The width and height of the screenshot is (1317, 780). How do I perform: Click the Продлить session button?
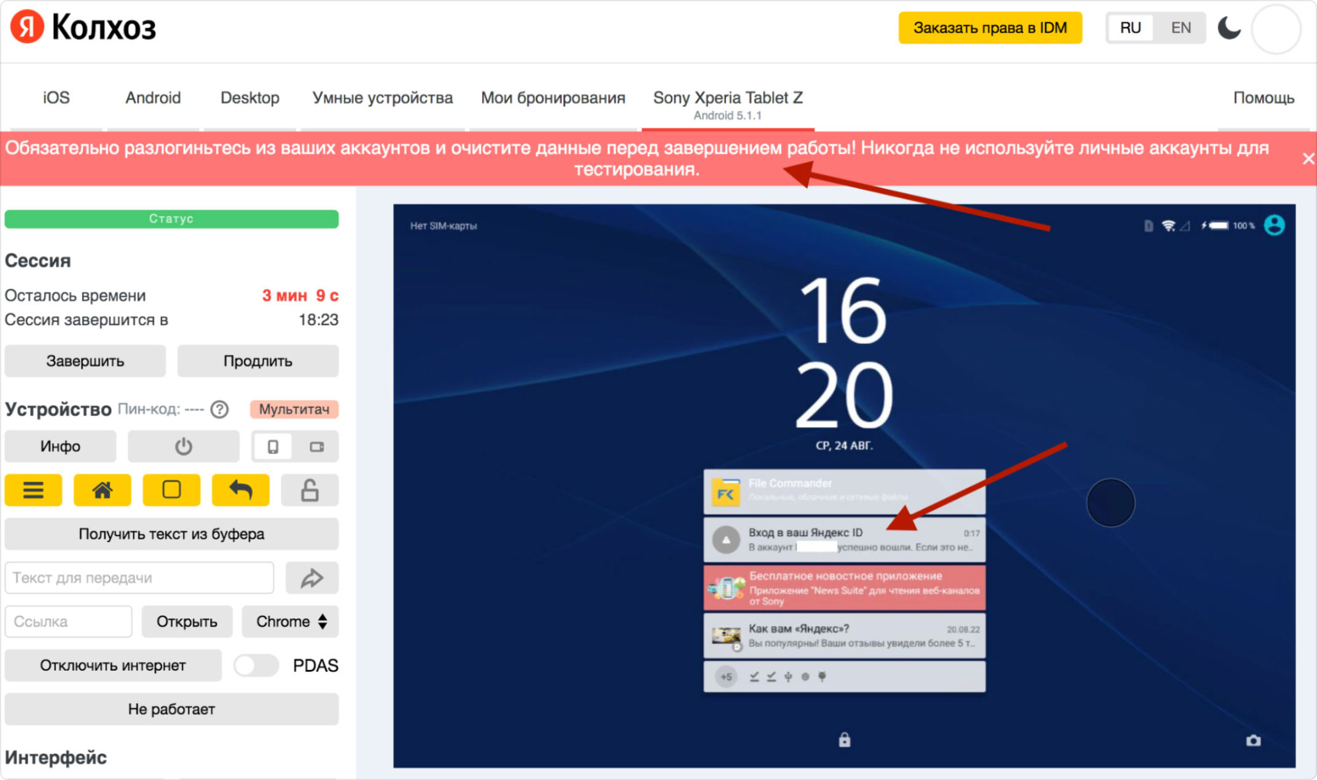point(258,361)
